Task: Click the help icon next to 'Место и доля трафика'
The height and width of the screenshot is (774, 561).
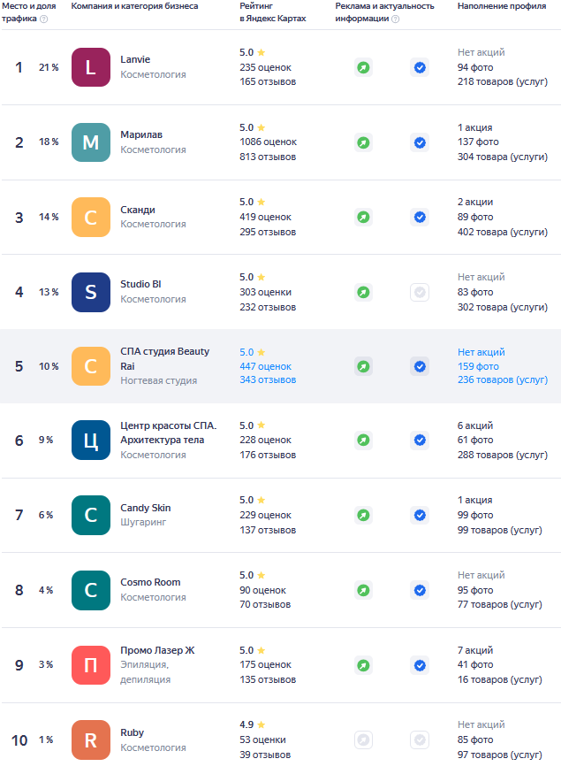Action: pyautogui.click(x=43, y=19)
